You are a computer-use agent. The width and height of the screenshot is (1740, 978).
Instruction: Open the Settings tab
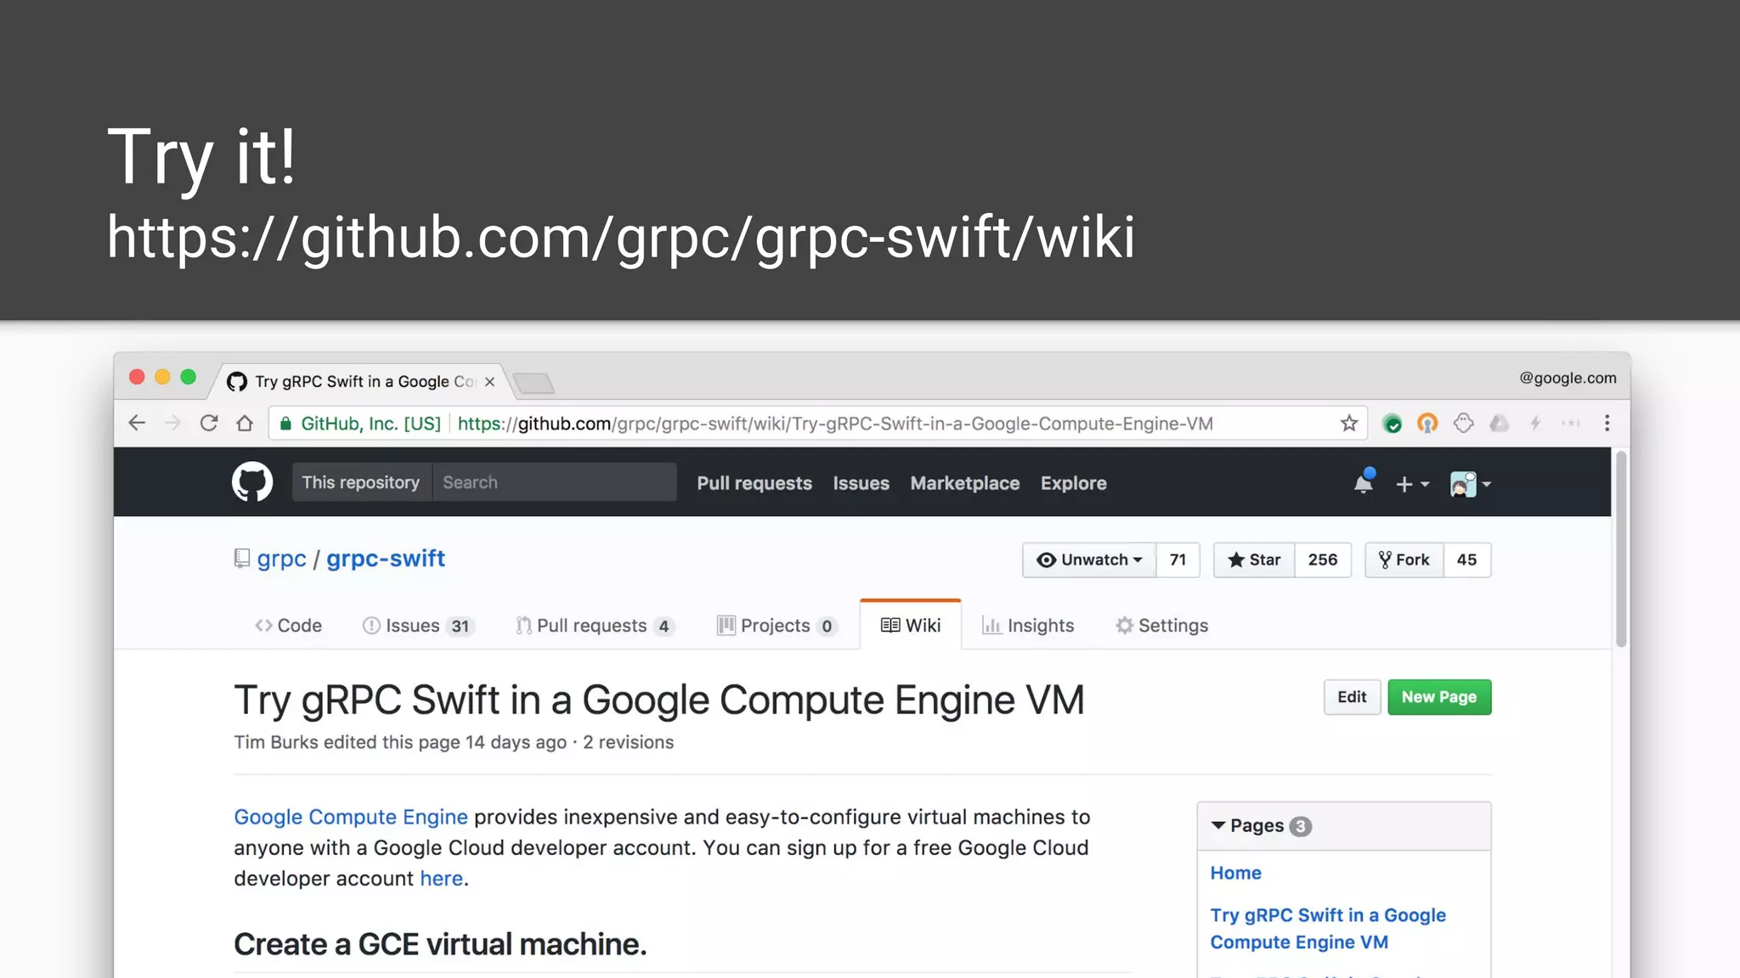(1161, 626)
